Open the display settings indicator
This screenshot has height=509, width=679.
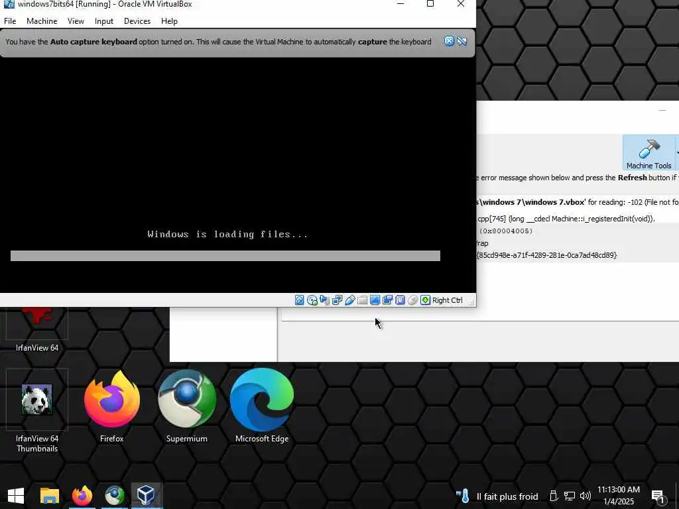tap(375, 300)
